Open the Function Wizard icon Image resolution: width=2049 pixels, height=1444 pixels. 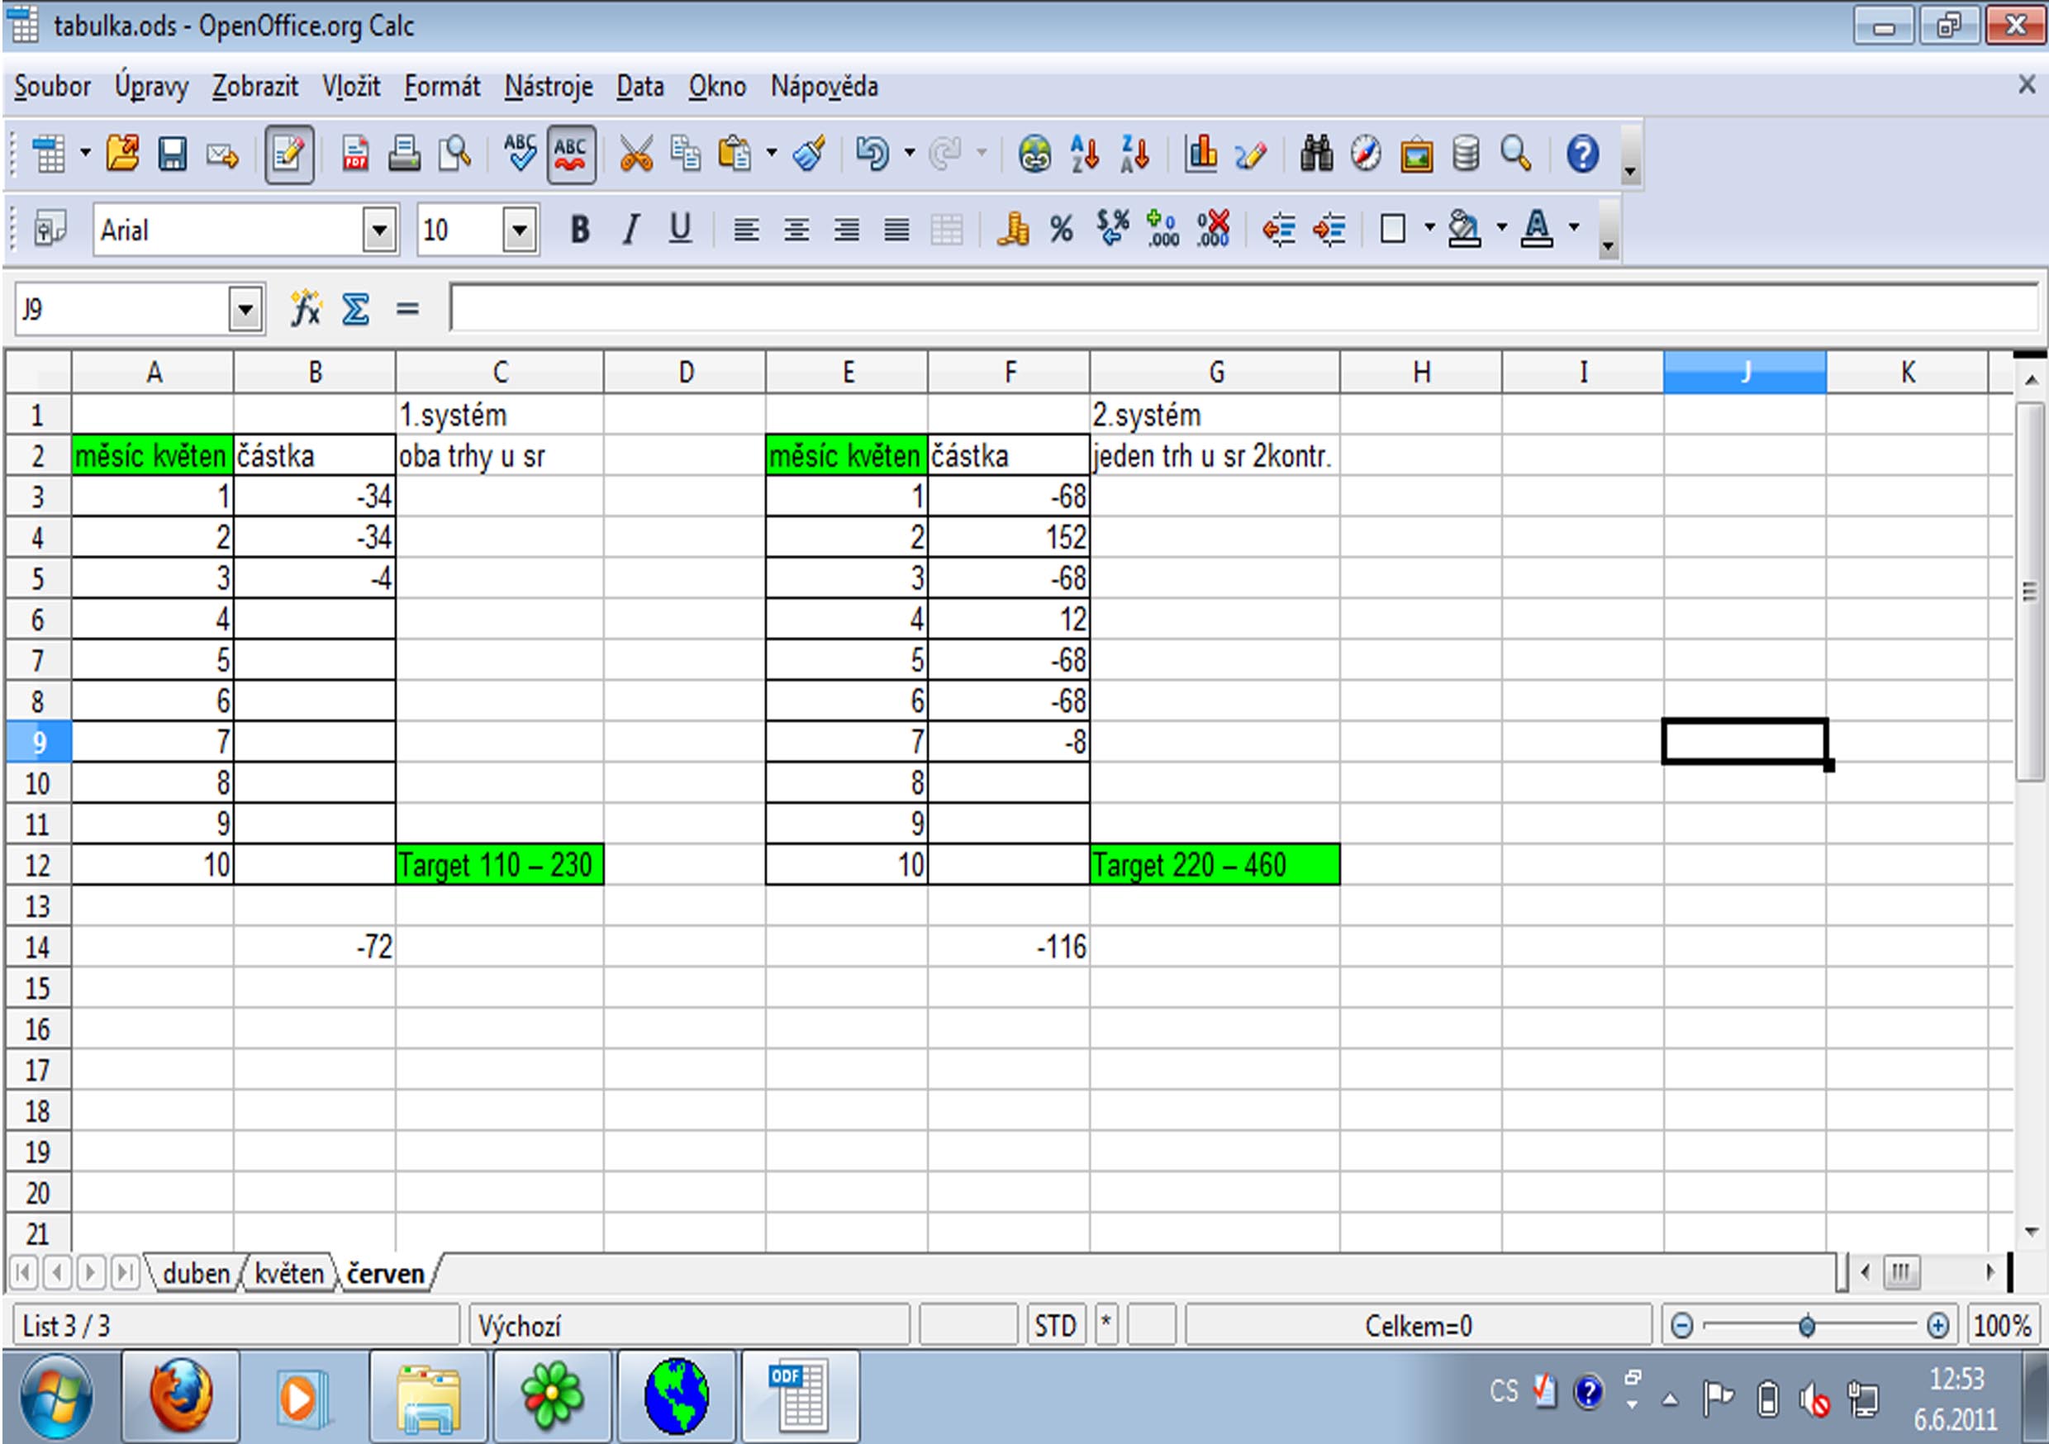click(x=305, y=310)
